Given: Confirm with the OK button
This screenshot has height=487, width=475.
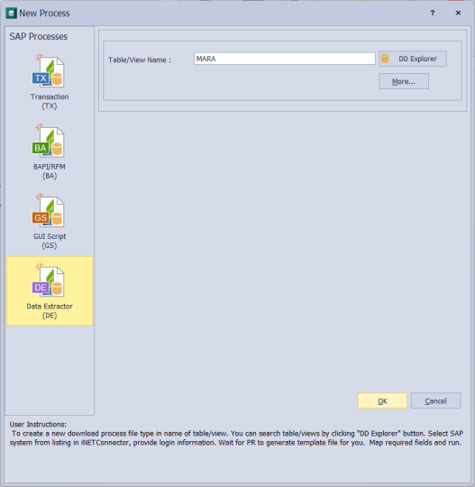Looking at the screenshot, I should pyautogui.click(x=382, y=400).
